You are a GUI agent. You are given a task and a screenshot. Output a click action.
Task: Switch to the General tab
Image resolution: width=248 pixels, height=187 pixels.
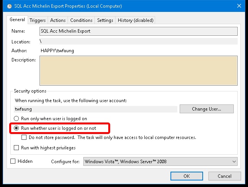[17, 20]
